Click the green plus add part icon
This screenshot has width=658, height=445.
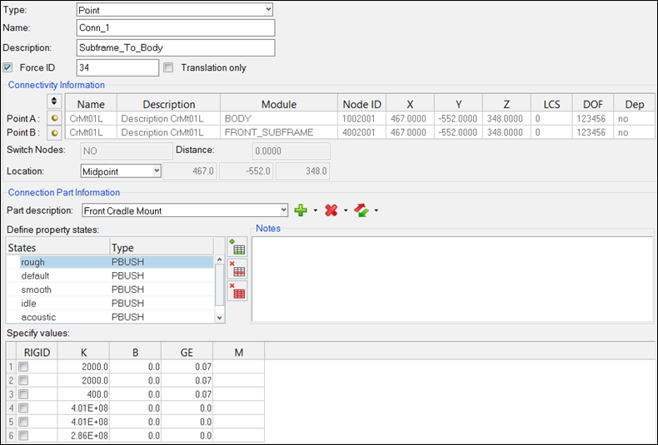302,210
